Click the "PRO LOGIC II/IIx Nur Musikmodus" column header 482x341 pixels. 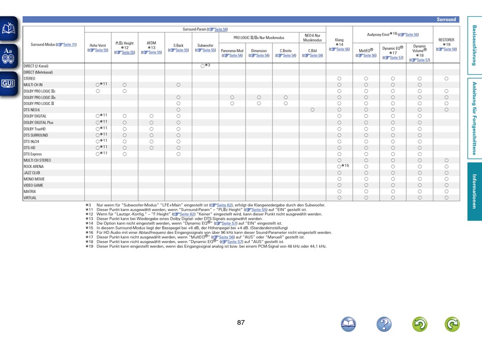coord(259,38)
